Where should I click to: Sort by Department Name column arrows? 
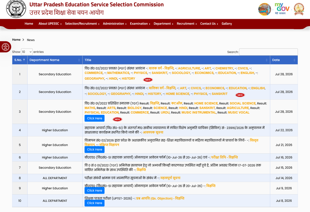[x=79, y=60]
